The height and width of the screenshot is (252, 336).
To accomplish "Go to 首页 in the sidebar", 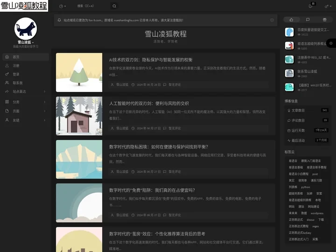I will click(26, 57).
